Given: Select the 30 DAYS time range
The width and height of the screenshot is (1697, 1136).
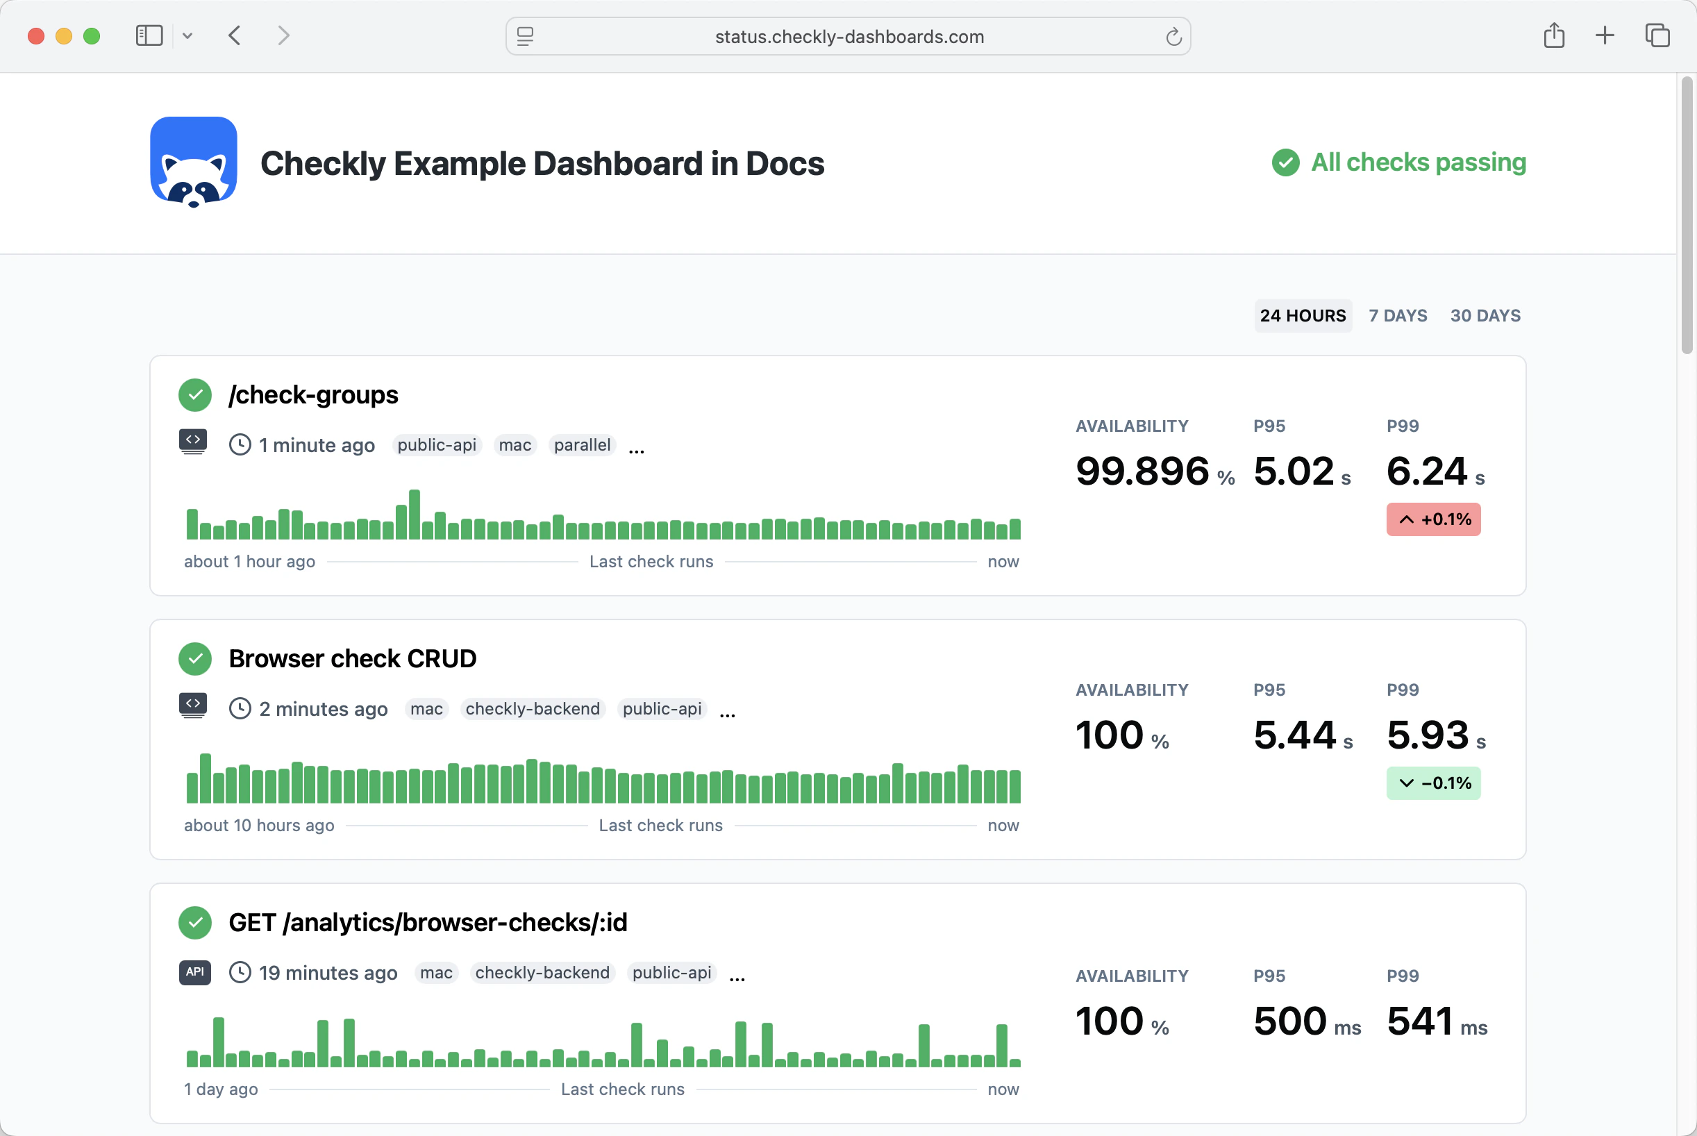Looking at the screenshot, I should (1485, 316).
